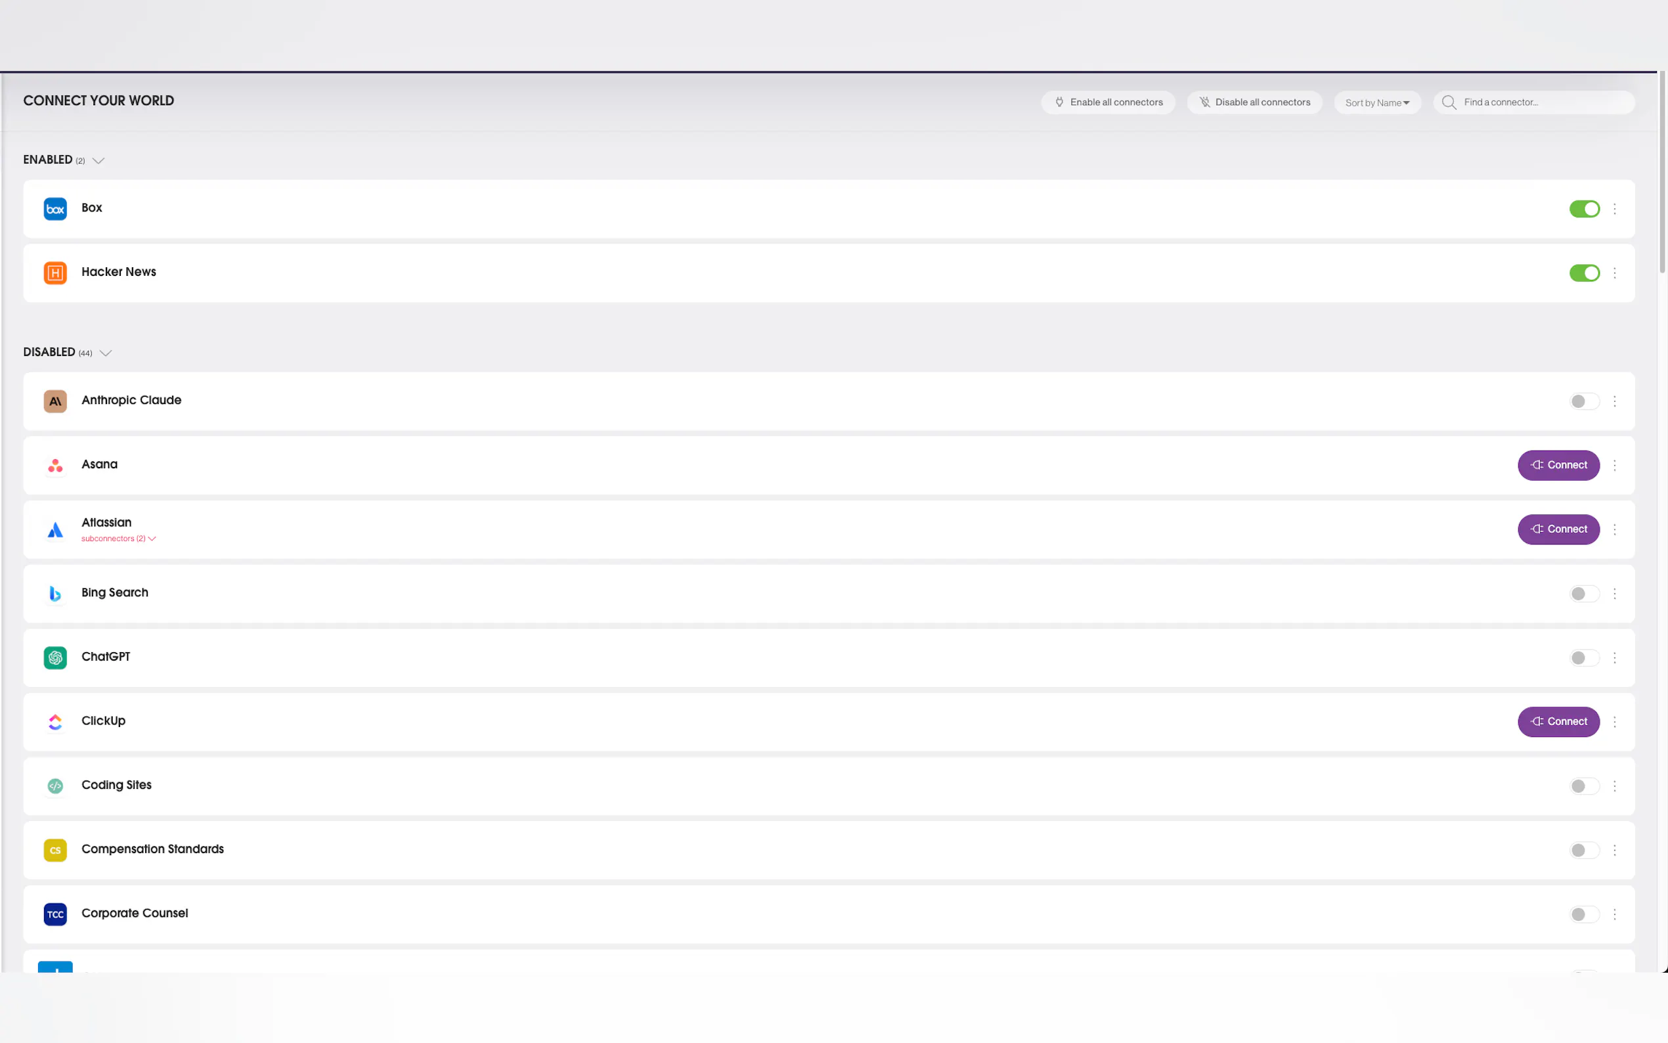Image resolution: width=1668 pixels, height=1043 pixels.
Task: Disable the Hacker News toggle
Action: (x=1584, y=273)
